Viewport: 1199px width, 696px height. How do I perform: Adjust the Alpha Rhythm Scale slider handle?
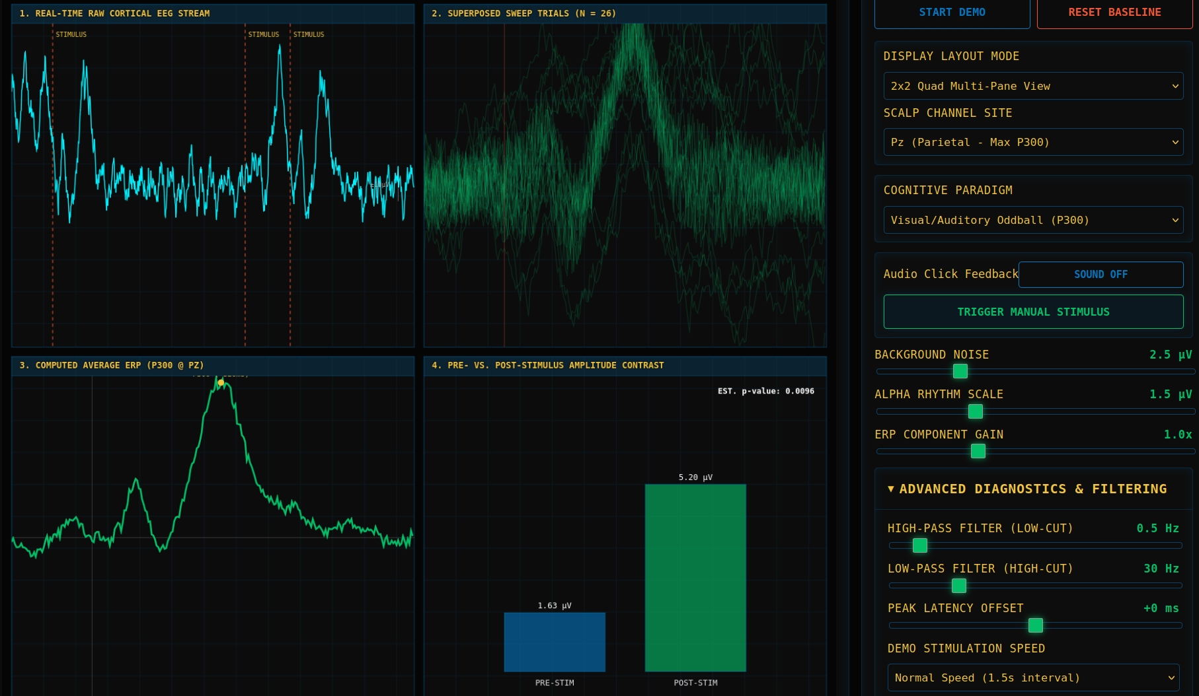(975, 411)
